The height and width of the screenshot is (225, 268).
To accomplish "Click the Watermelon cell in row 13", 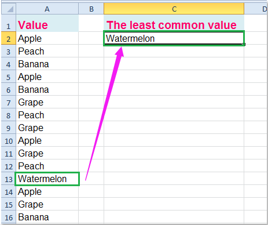I will pyautogui.click(x=47, y=179).
